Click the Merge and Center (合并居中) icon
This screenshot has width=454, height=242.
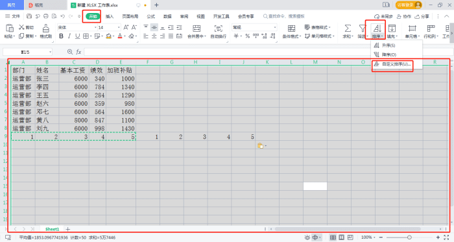pyautogui.click(x=197, y=29)
